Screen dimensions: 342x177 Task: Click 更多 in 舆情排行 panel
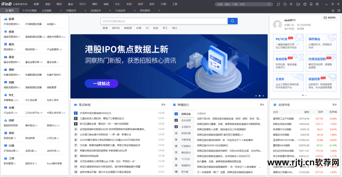262,105
